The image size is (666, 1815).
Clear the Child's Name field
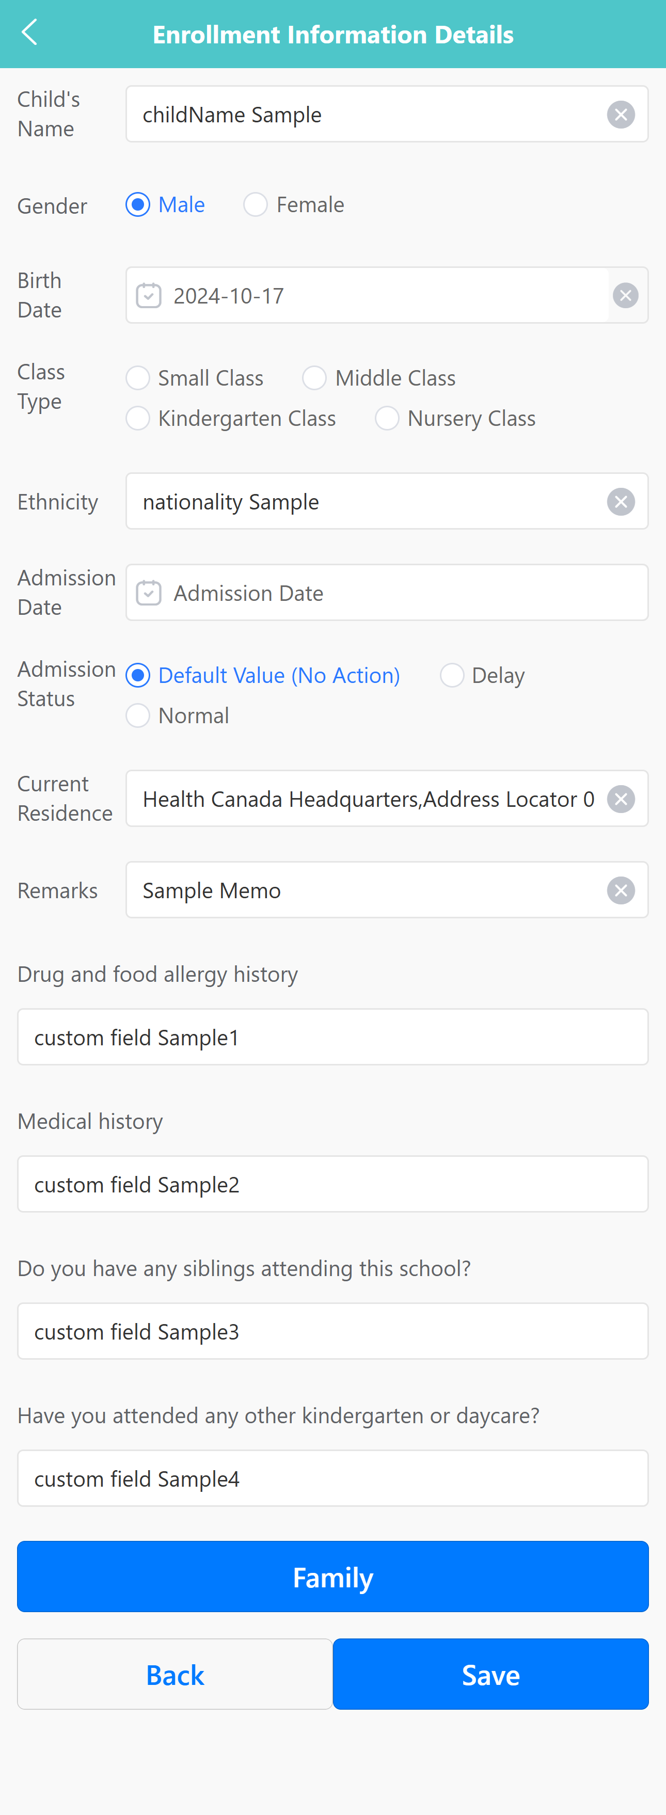coord(620,115)
